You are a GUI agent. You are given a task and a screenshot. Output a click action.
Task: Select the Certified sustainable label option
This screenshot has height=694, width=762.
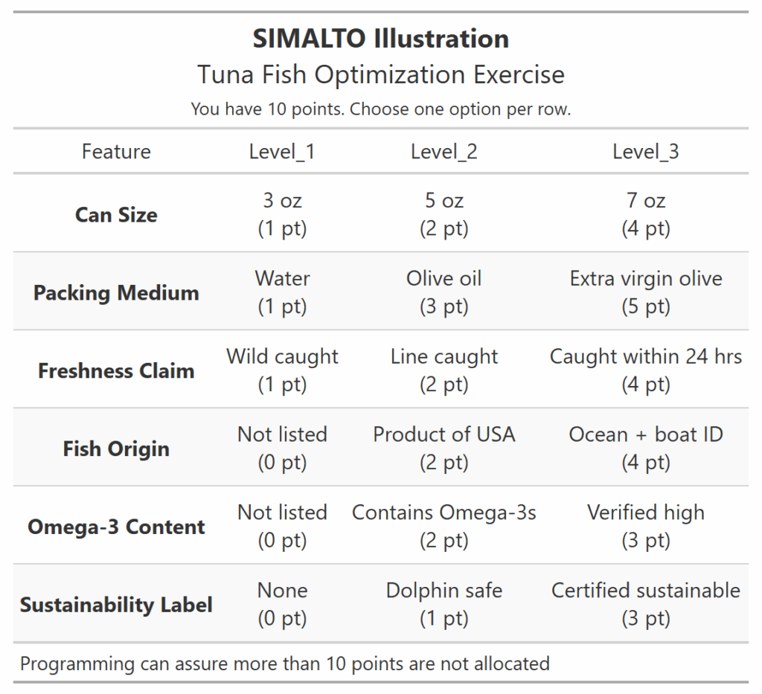(x=645, y=605)
